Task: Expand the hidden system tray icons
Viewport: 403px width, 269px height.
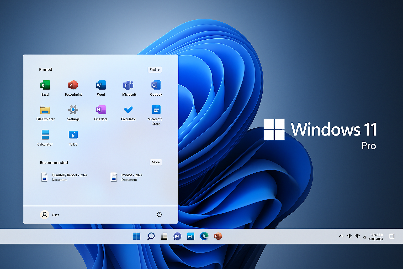Action: tap(341, 236)
